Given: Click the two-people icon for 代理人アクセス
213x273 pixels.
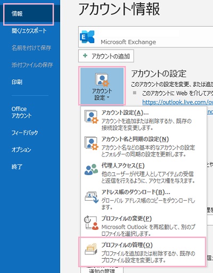Looking at the screenshot, I should tap(91, 169).
